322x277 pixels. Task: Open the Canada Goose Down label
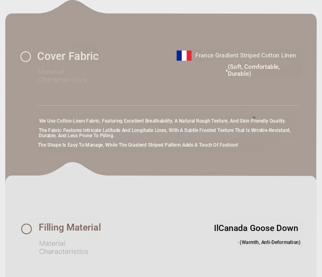pyautogui.click(x=256, y=228)
